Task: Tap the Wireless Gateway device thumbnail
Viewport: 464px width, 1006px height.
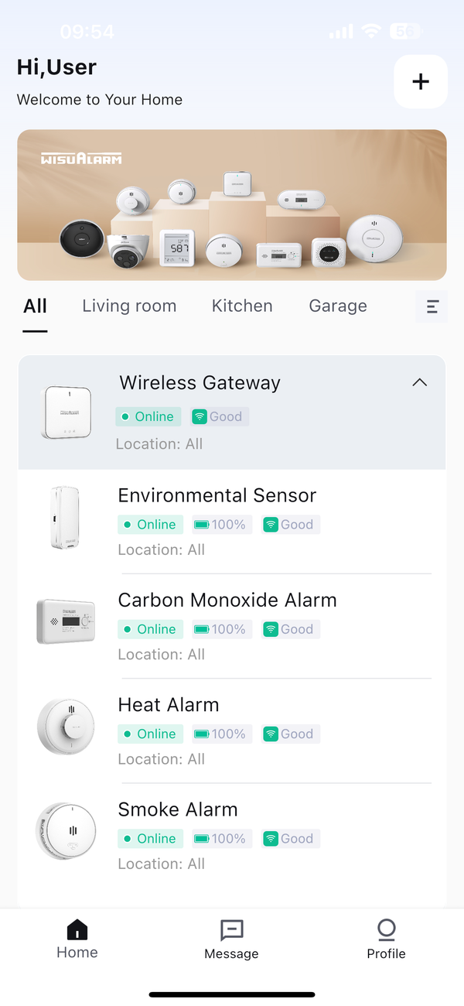Action: pyautogui.click(x=66, y=412)
